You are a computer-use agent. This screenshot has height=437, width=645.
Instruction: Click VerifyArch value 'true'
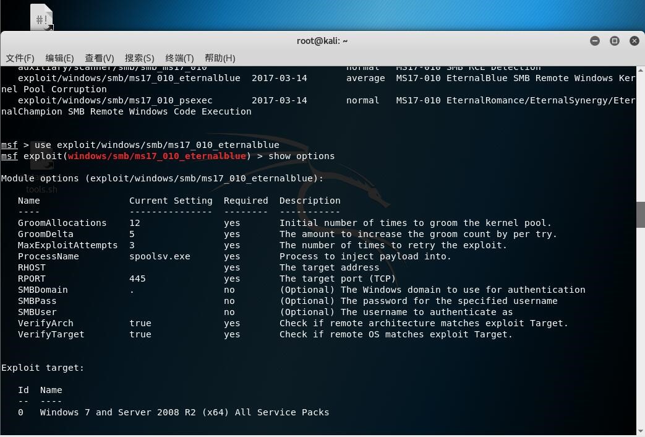[x=140, y=323]
